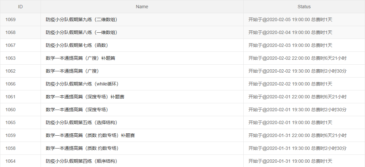Click ID cell 1064
The height and width of the screenshot is (167, 365).
pos(11,161)
